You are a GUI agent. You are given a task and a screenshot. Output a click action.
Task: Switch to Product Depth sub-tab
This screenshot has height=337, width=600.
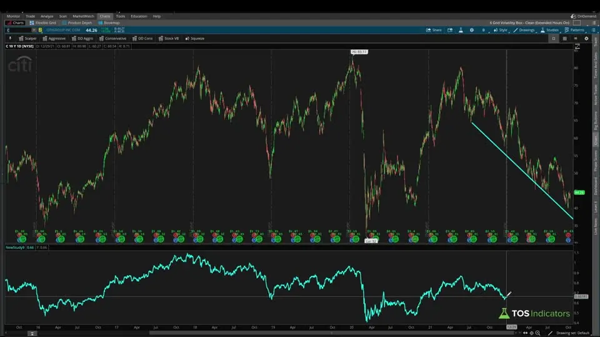point(77,22)
